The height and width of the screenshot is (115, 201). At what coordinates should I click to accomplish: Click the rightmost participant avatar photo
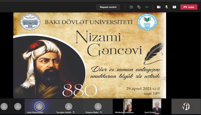[x=186, y=106]
